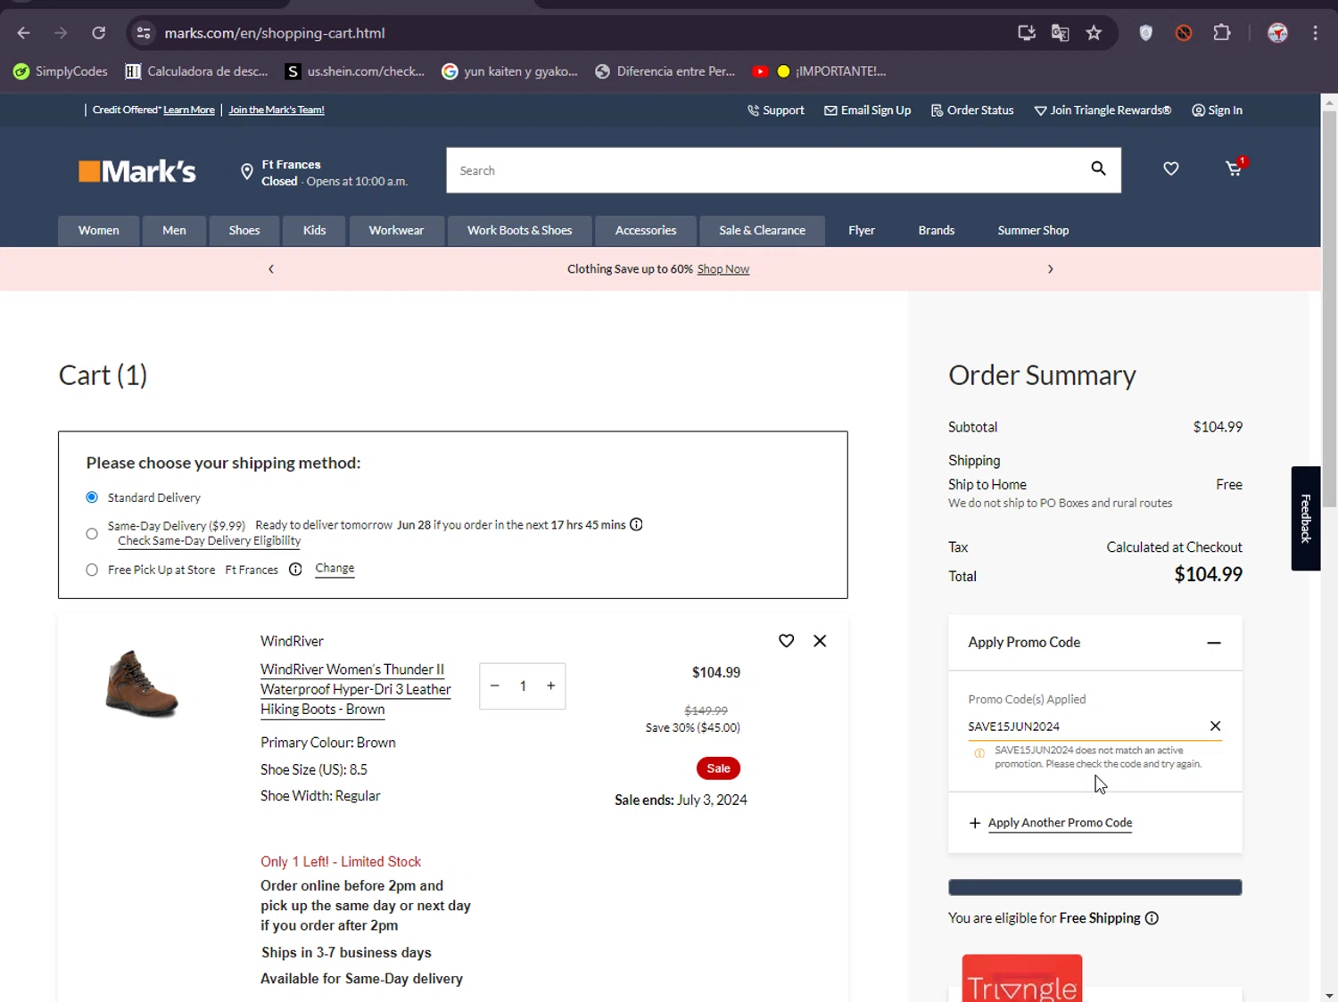The width and height of the screenshot is (1338, 1002).
Task: Click Join Triangle Rewards
Action: (x=1103, y=111)
